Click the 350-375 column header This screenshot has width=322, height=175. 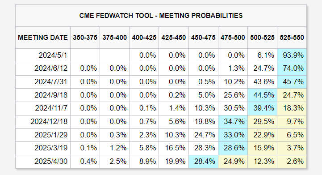(85, 38)
